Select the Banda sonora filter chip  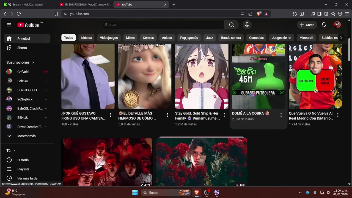[231, 38]
